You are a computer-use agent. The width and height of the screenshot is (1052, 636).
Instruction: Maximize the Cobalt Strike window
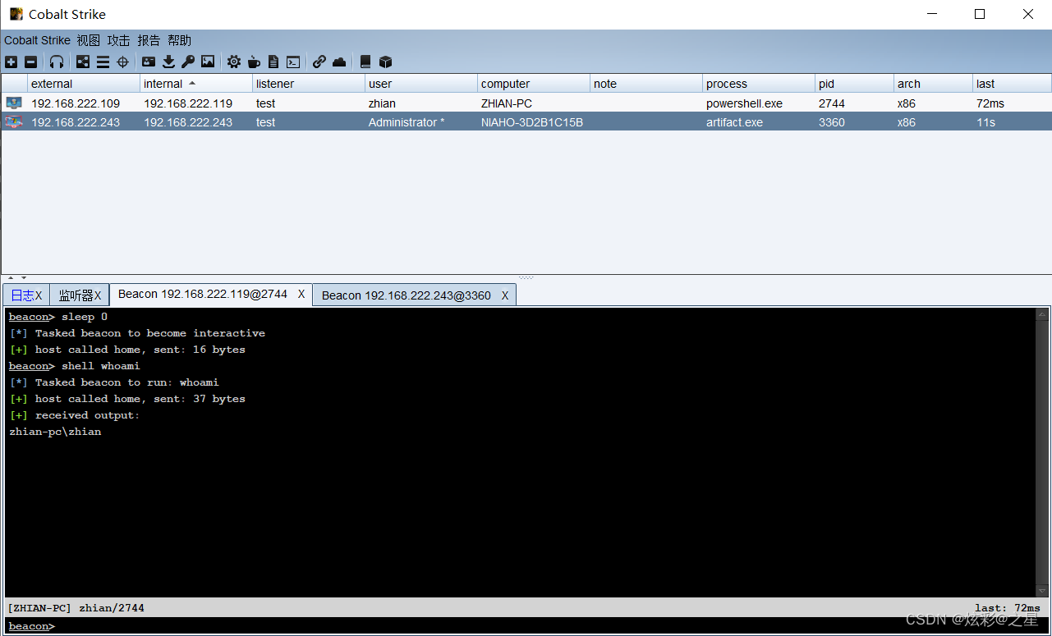click(980, 14)
